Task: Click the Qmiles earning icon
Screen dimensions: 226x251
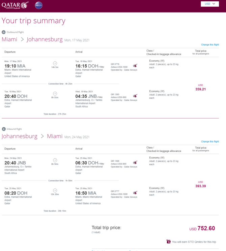Action: tap(168, 241)
